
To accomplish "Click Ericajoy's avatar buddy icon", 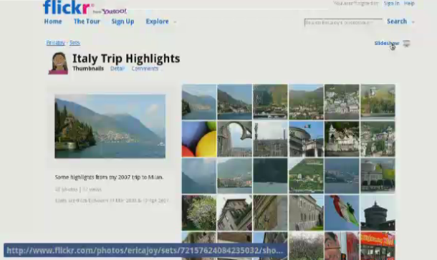I will tap(58, 63).
